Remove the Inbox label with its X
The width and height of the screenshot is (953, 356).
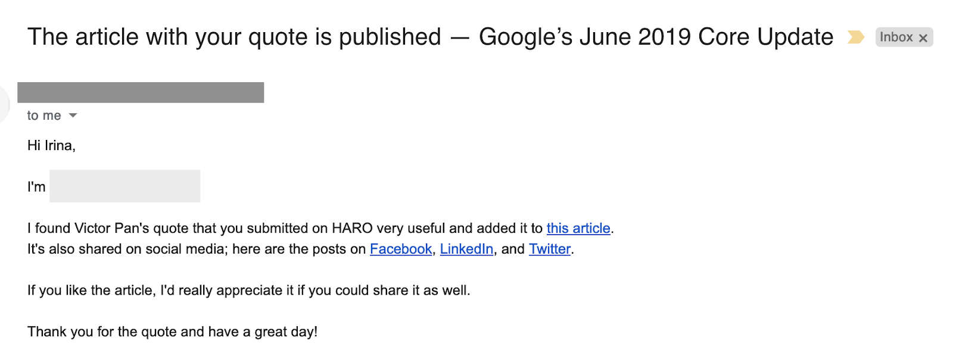click(923, 38)
